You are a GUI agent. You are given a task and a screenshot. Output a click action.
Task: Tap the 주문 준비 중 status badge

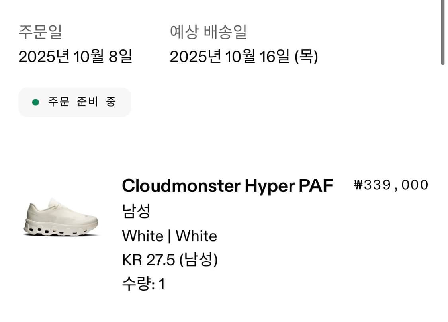pyautogui.click(x=74, y=102)
